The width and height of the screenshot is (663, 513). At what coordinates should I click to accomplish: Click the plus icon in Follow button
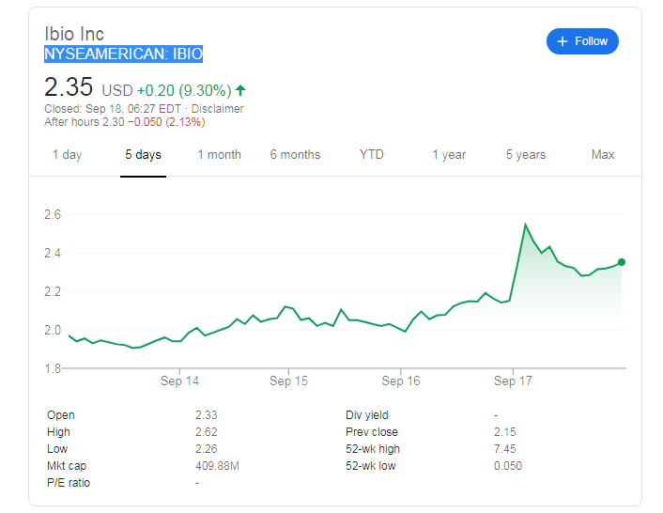(x=562, y=41)
